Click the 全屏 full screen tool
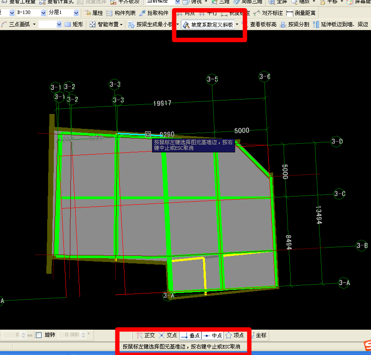Image resolution: width=371 pixels, height=355 pixels. coord(278,2)
